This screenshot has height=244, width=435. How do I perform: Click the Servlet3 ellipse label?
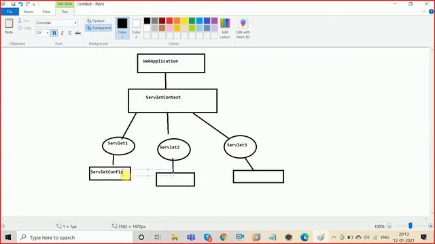click(237, 145)
